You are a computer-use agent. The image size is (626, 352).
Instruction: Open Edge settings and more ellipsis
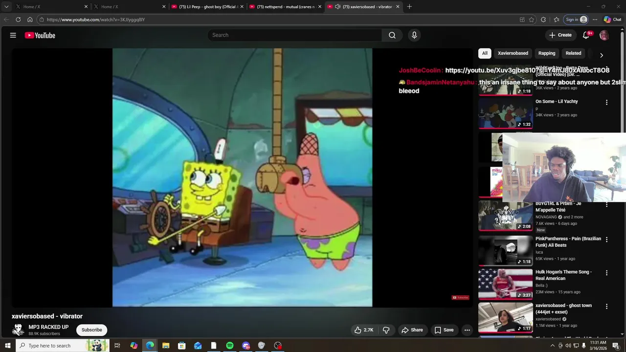coord(595,20)
